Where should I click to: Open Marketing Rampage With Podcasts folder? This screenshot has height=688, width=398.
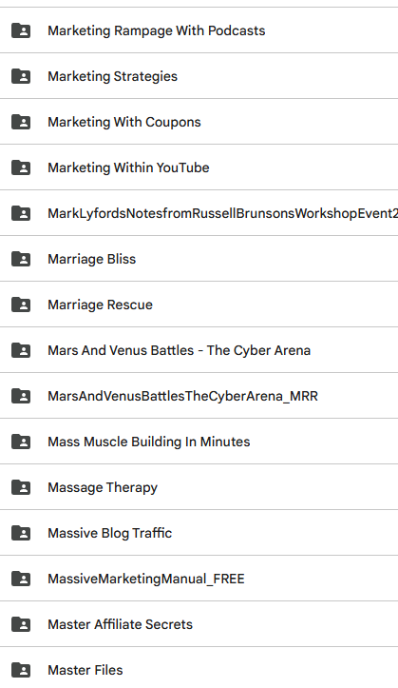[199, 30]
